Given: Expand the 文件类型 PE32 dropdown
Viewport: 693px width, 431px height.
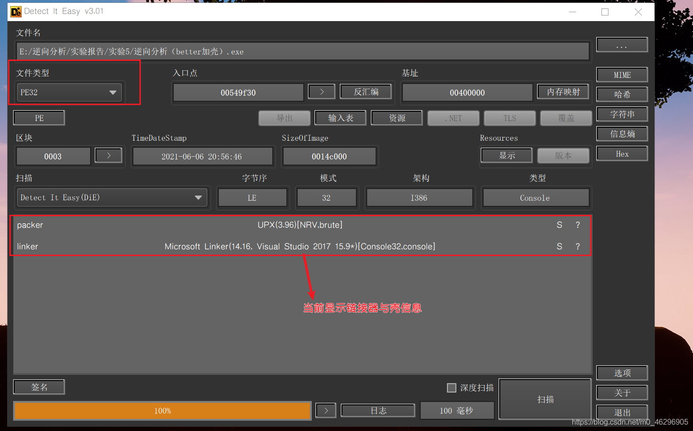Looking at the screenshot, I should coord(69,92).
